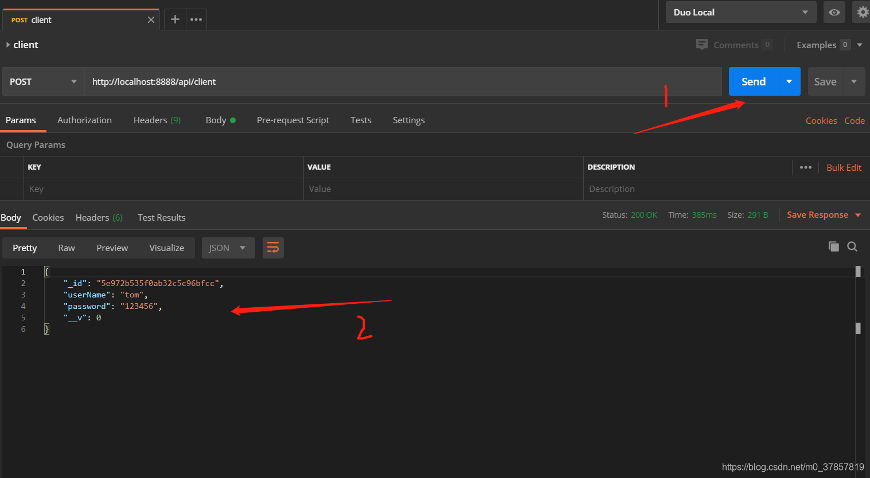Click the blue Send button

coord(754,81)
